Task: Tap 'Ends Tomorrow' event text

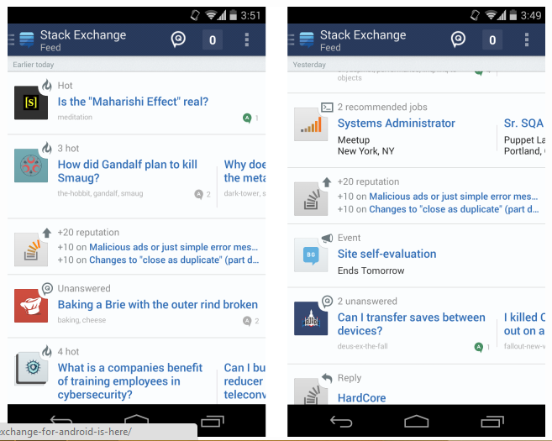Action: pos(371,270)
